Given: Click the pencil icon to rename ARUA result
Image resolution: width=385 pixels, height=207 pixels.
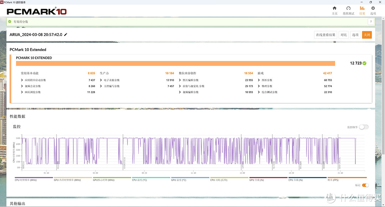Looking at the screenshot, I should (x=66, y=35).
